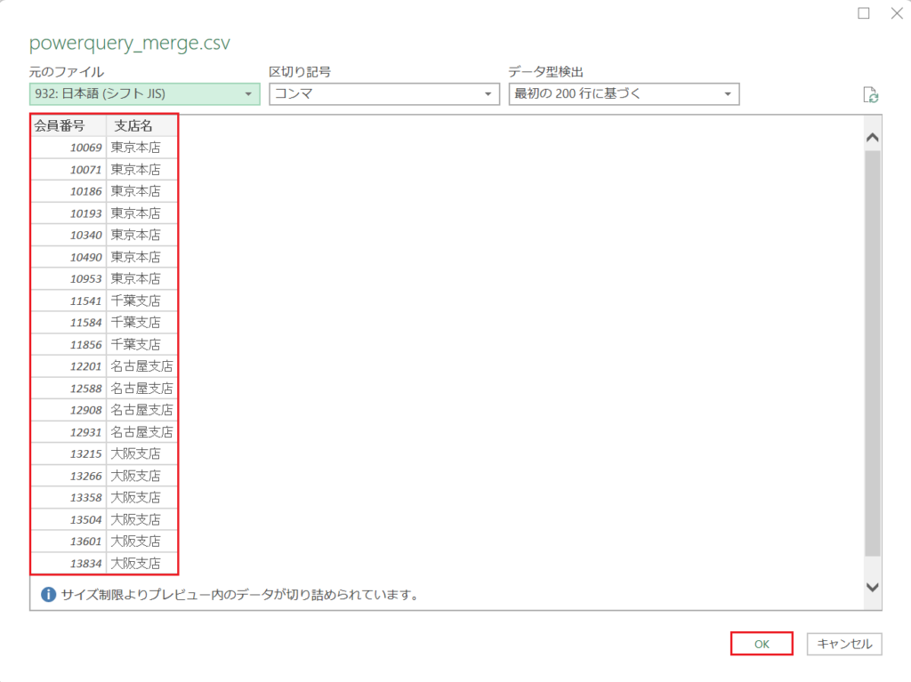The height and width of the screenshot is (682, 911).
Task: Cancel the CSV import dialog
Action: (842, 644)
